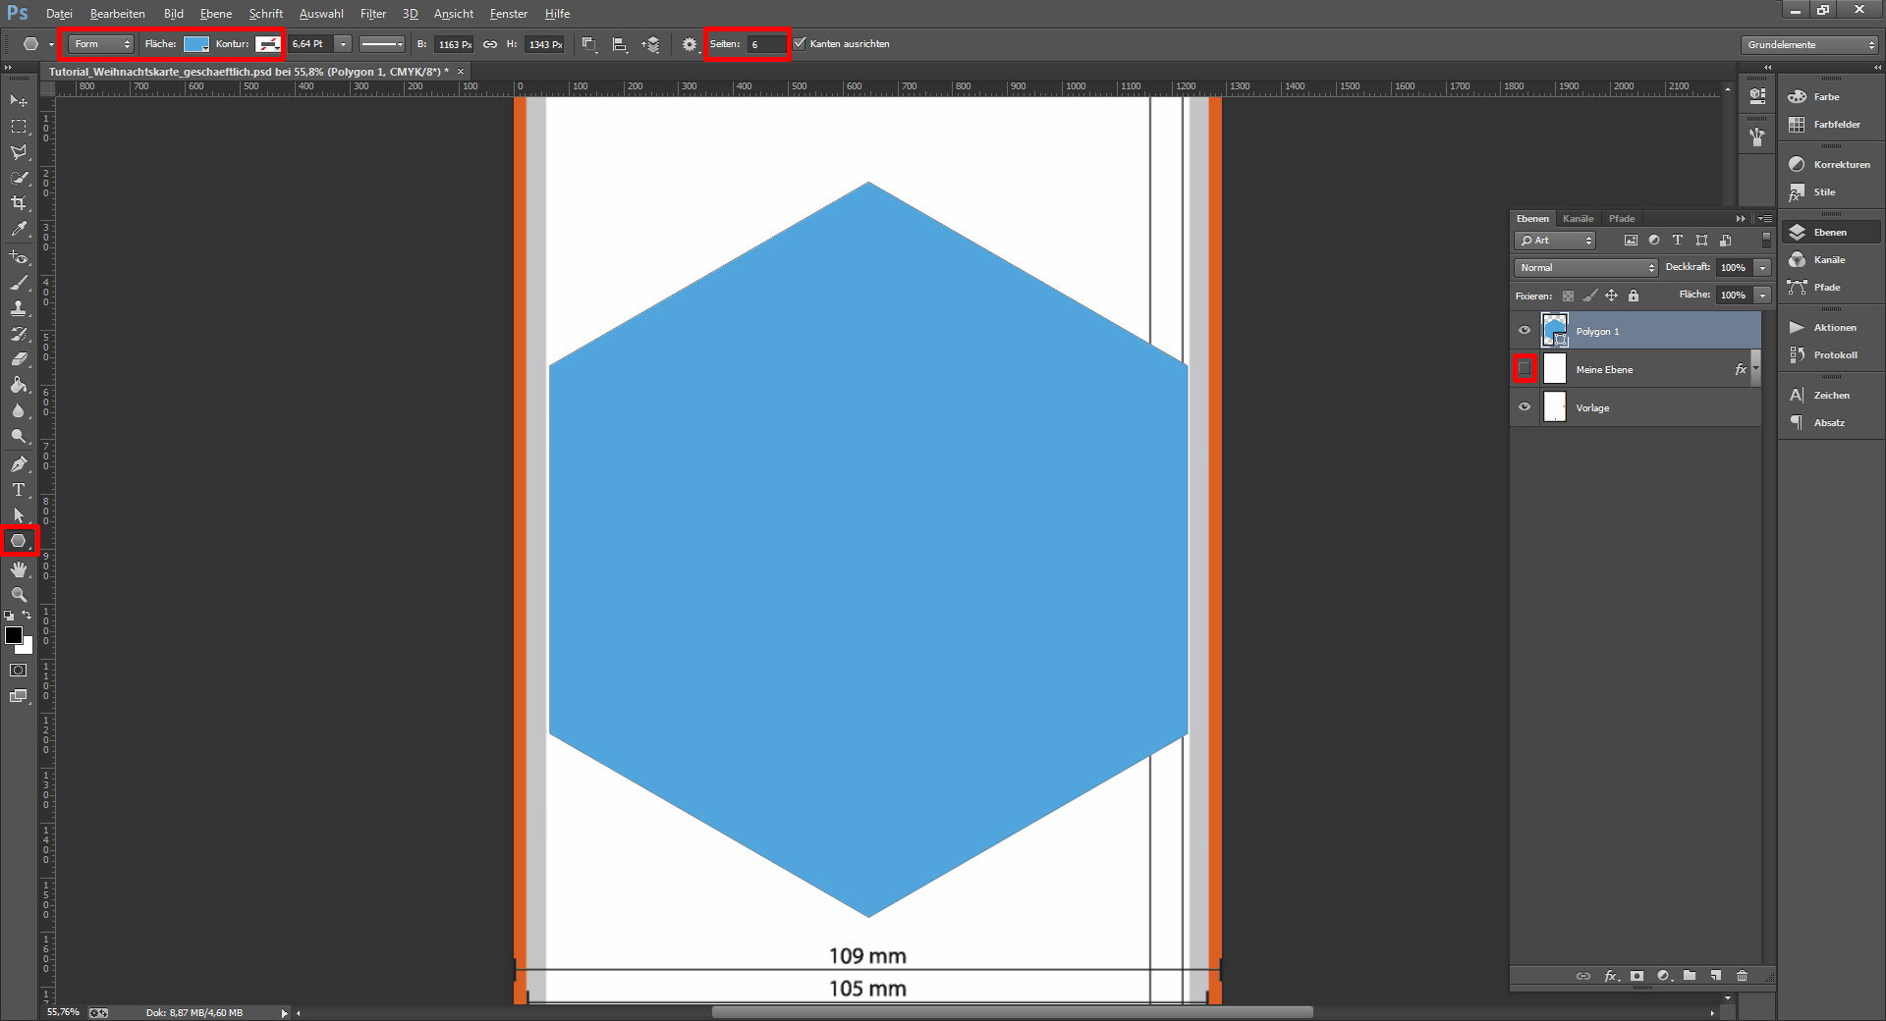The image size is (1886, 1021).
Task: Select the Eyedropper tool
Action: [x=18, y=230]
